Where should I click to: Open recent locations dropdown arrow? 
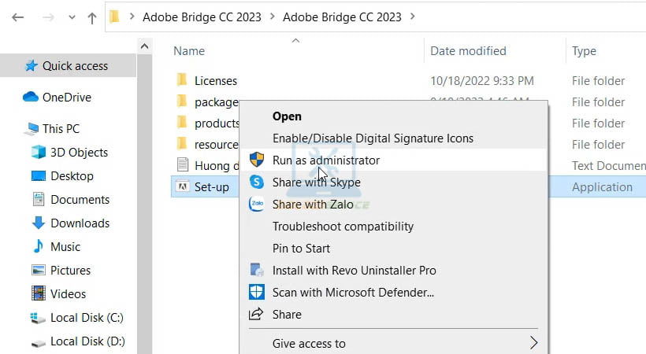click(x=70, y=17)
